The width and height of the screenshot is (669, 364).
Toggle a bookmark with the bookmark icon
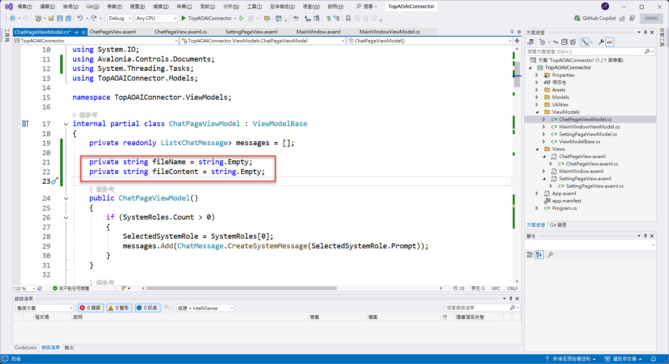(348, 18)
